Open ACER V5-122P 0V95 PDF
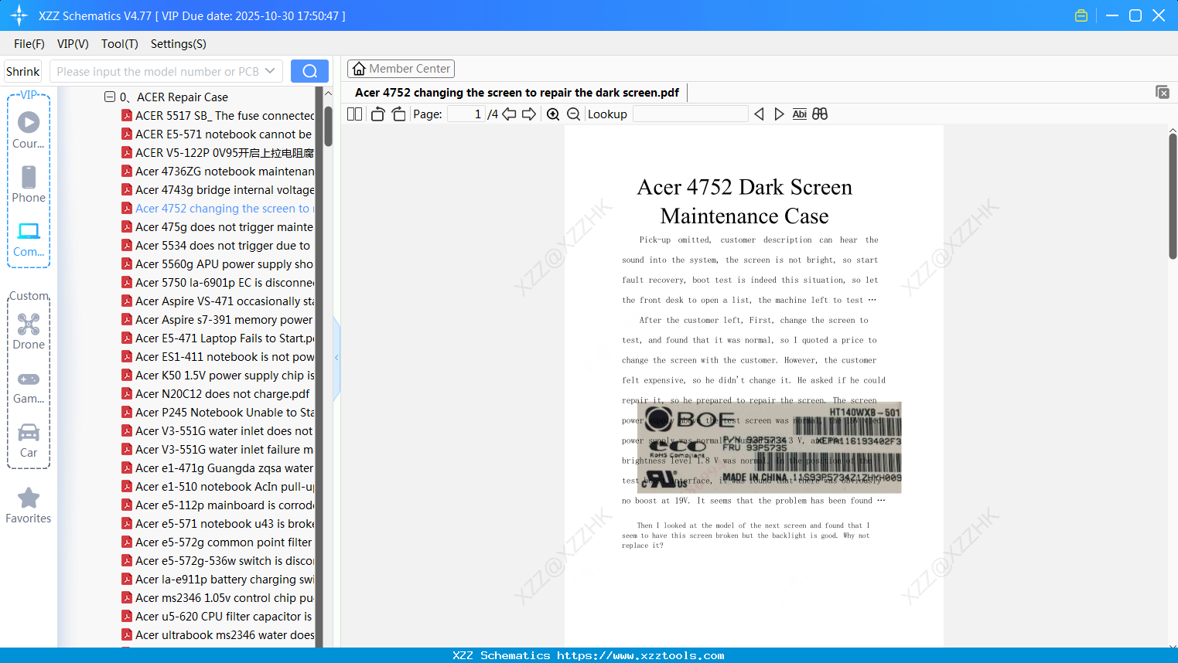This screenshot has height=663, width=1178. click(217, 153)
